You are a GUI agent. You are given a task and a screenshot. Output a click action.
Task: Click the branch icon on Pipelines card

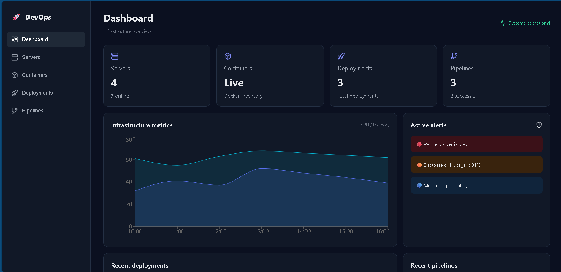click(454, 56)
